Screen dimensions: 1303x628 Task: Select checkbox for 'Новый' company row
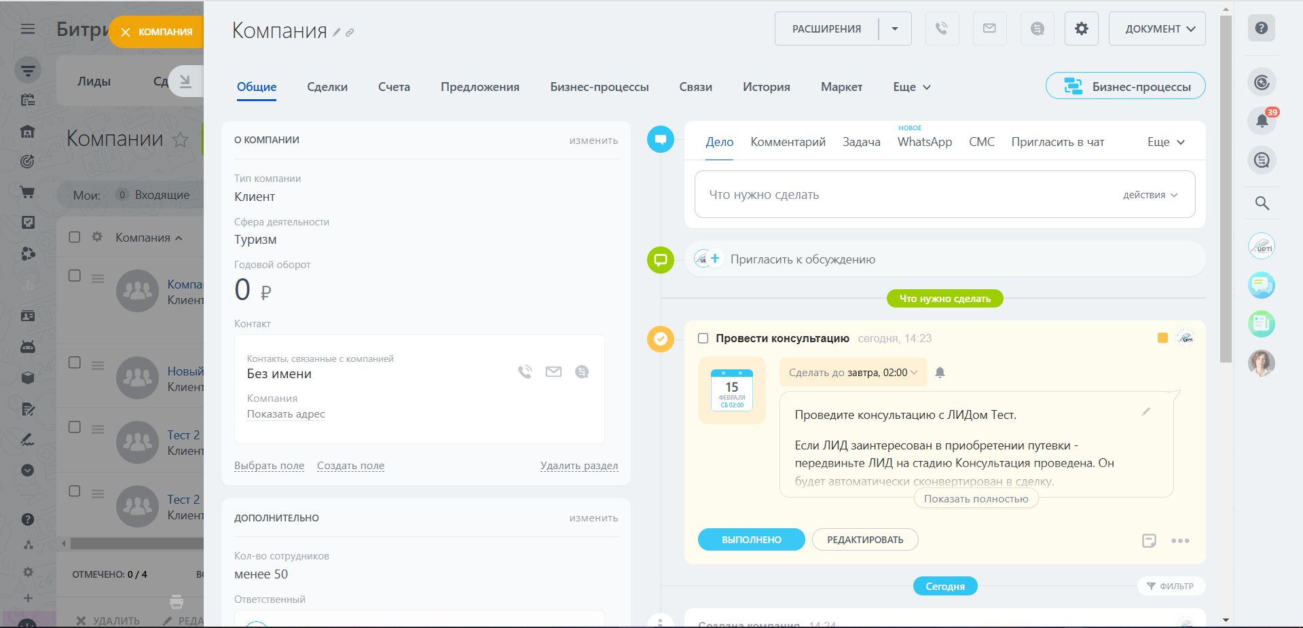click(x=75, y=363)
